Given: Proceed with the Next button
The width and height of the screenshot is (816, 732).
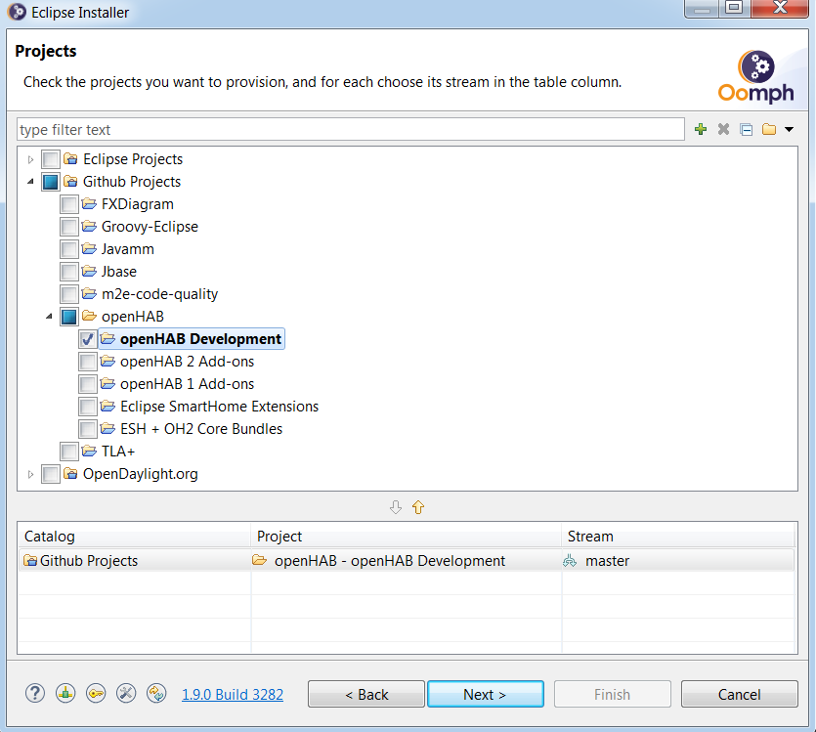Looking at the screenshot, I should (x=485, y=694).
